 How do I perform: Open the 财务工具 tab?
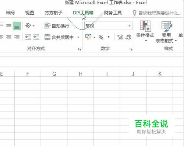coord(113,13)
